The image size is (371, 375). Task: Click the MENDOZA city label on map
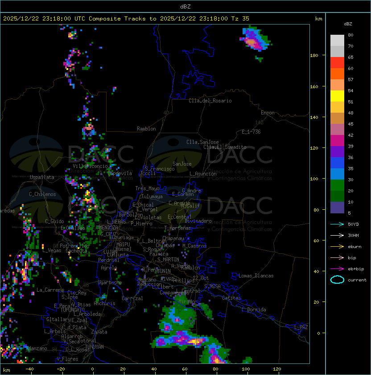click(108, 228)
